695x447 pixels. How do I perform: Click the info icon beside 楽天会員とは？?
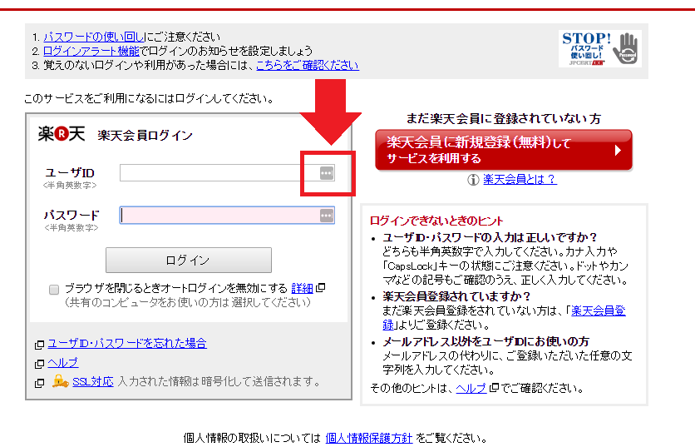pyautogui.click(x=473, y=180)
